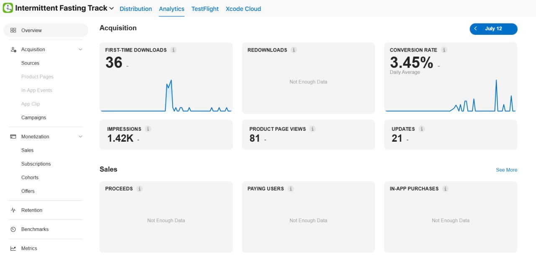Open Campaigns in the sidebar
Image resolution: width=536 pixels, height=257 pixels.
33,117
